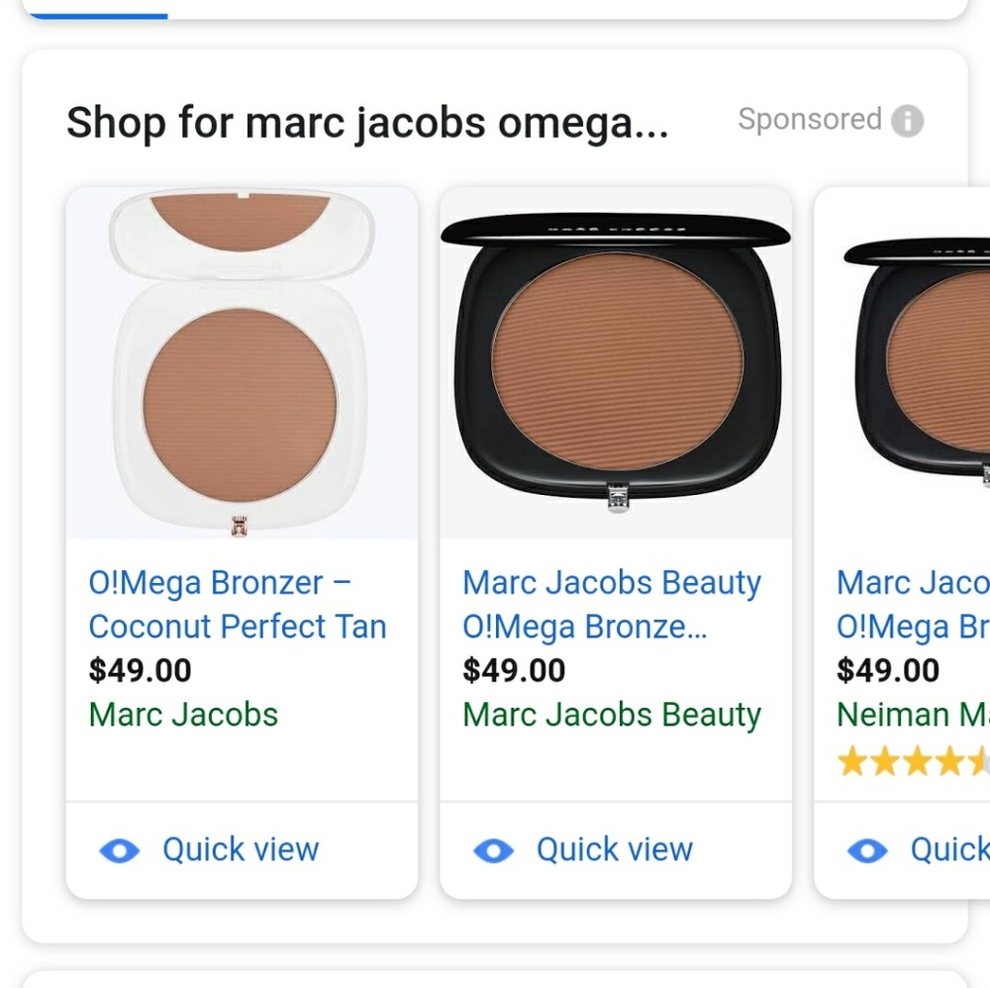This screenshot has height=988, width=990.
Task: Click the Quick view eye icon on first product
Action: pos(120,849)
